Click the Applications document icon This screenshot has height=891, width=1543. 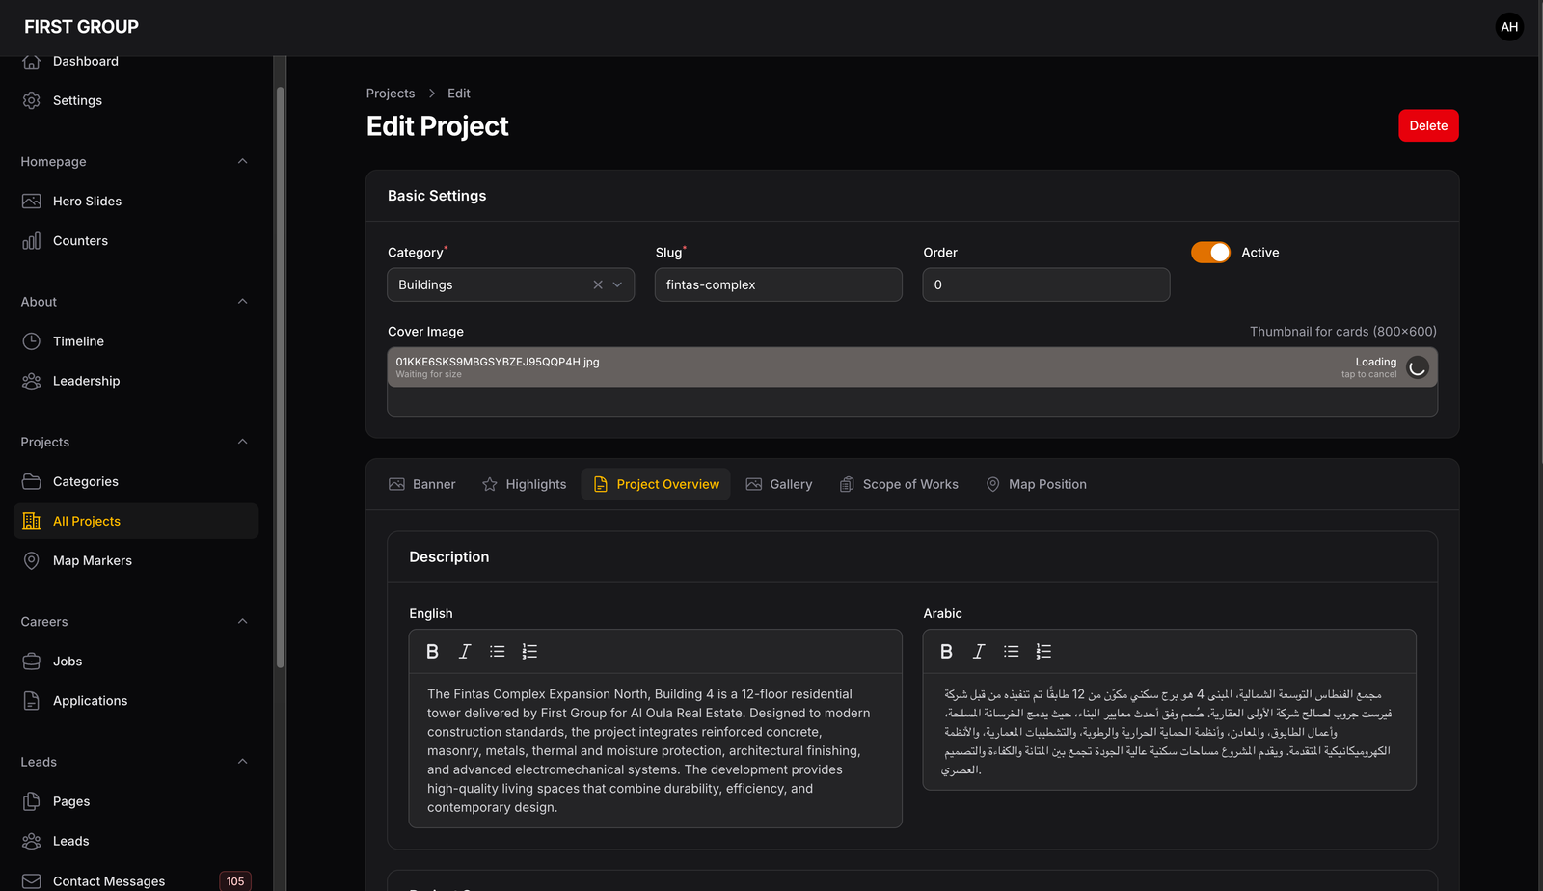point(32,701)
